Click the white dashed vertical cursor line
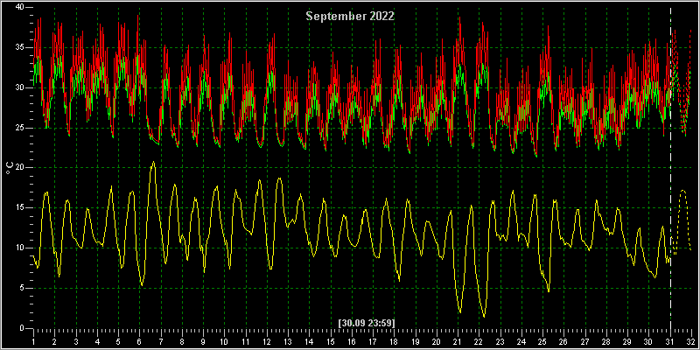Viewport: 700px width, 350px height. click(670, 168)
